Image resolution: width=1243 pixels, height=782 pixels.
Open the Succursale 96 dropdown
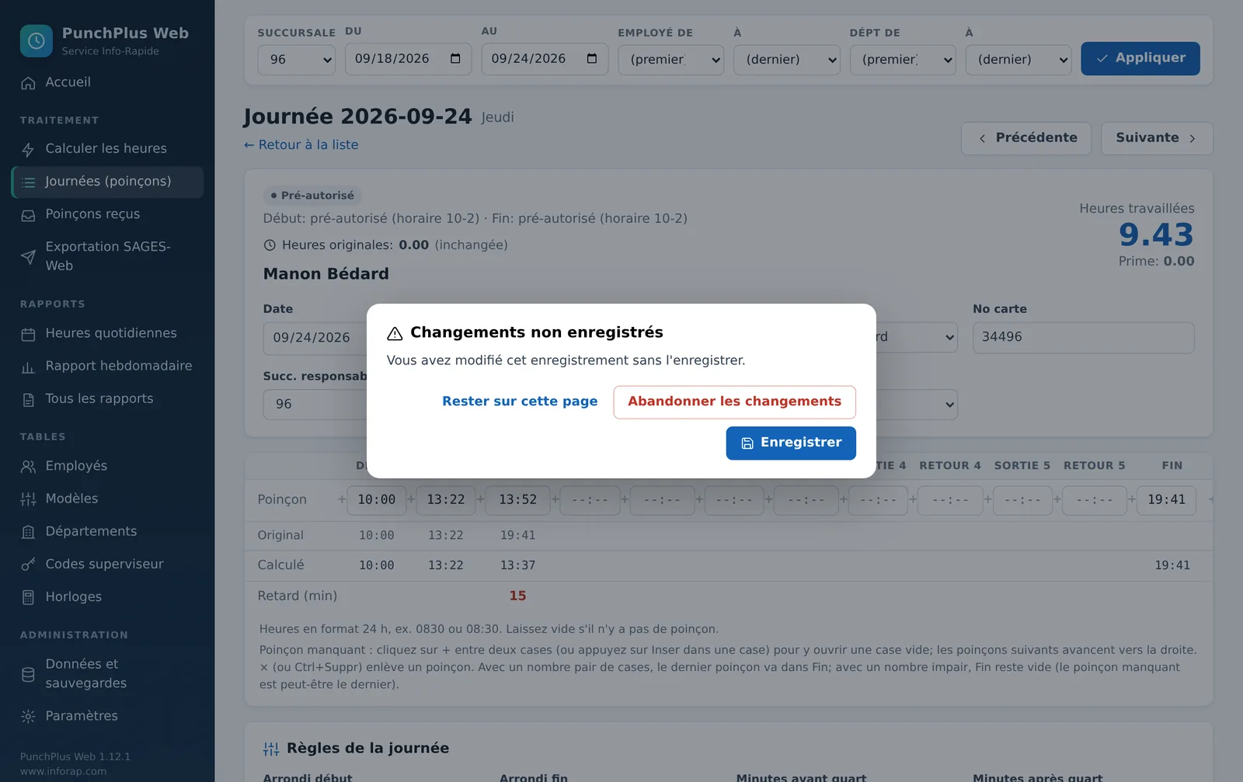click(296, 60)
